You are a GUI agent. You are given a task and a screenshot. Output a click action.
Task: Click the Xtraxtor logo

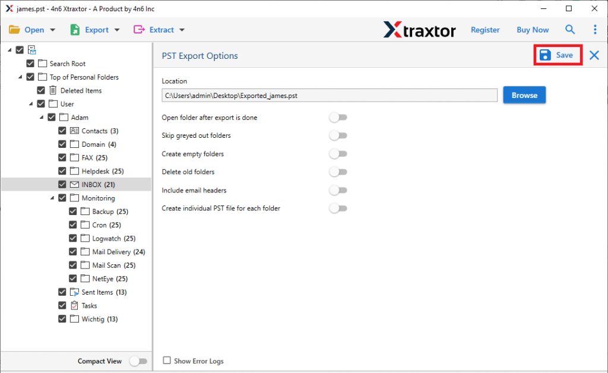(420, 30)
